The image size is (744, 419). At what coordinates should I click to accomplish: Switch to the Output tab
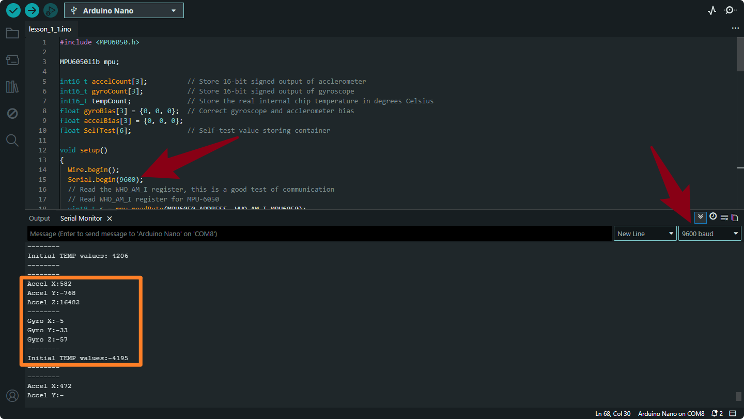point(40,219)
